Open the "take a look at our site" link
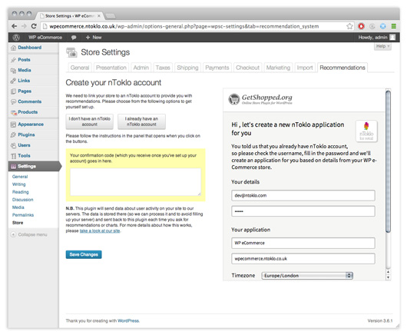Image resolution: width=407 pixels, height=335 pixels. point(100,231)
